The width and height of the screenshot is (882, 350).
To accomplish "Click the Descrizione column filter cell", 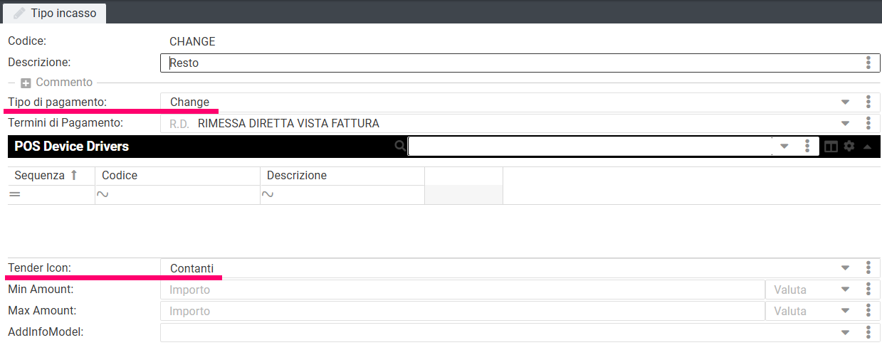I will (x=342, y=194).
